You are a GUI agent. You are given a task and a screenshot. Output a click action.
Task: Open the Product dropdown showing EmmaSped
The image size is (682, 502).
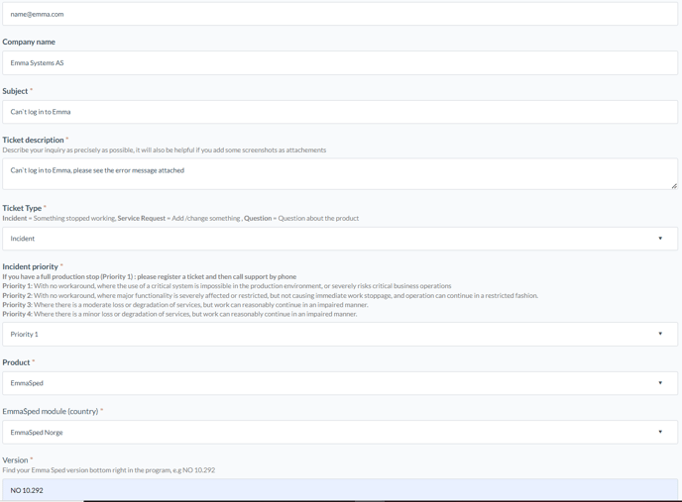coord(340,383)
